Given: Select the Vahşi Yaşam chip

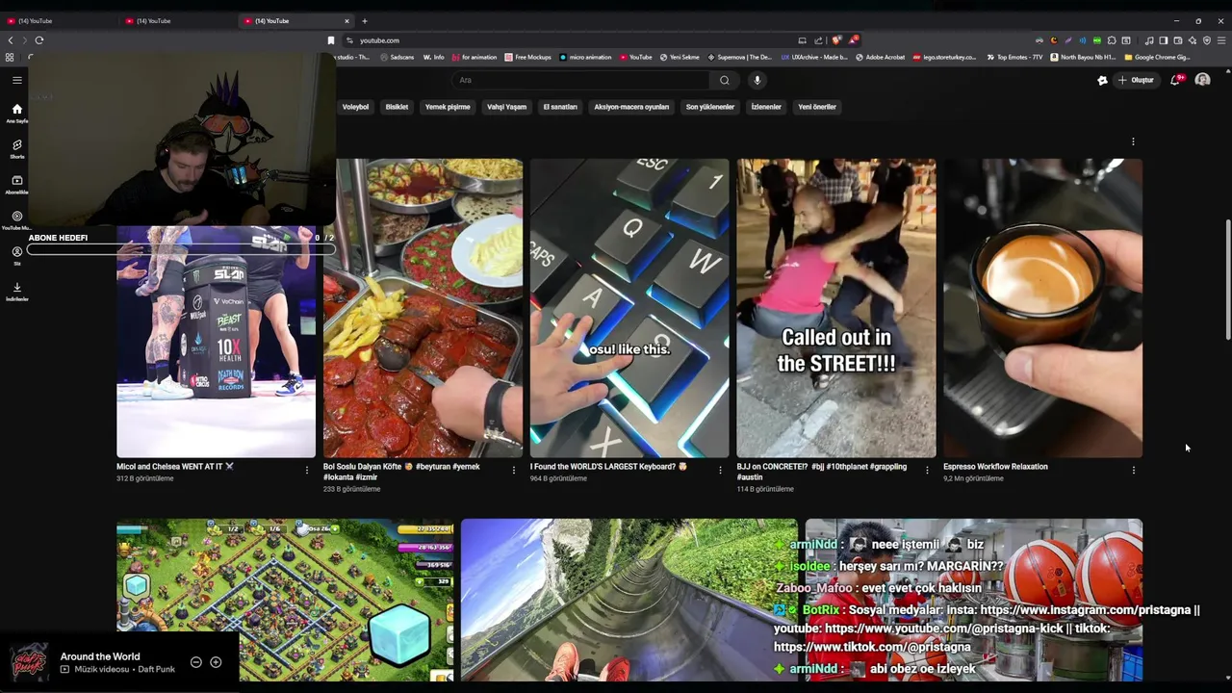Looking at the screenshot, I should (506, 107).
